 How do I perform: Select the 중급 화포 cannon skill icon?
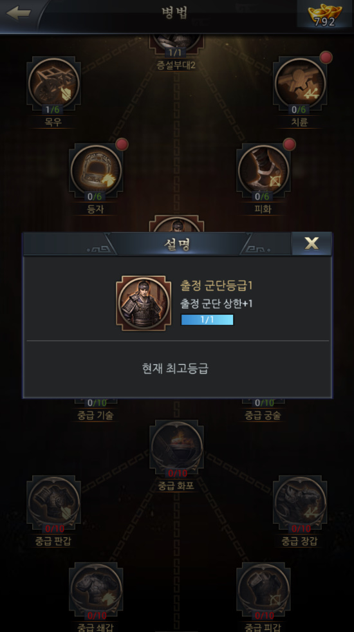[x=176, y=447]
